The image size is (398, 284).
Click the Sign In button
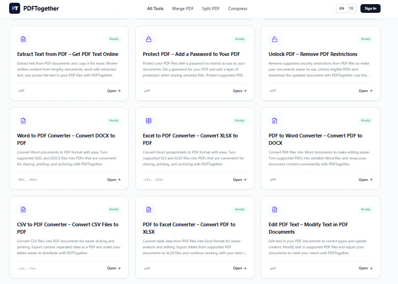[x=371, y=8]
